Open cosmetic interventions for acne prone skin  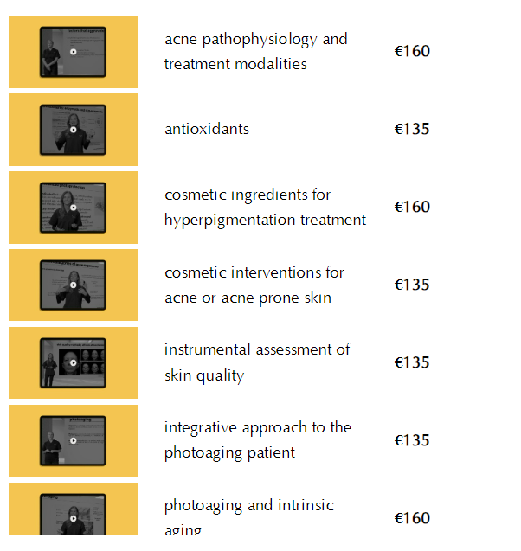pyautogui.click(x=254, y=285)
